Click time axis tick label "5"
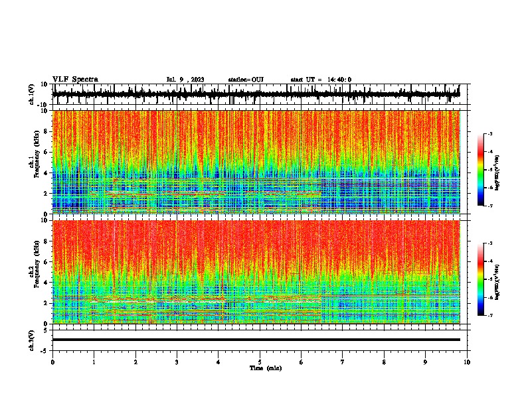 point(260,362)
